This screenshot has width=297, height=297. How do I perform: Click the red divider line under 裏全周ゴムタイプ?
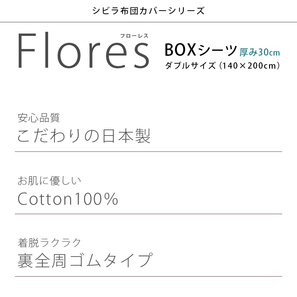(148, 277)
